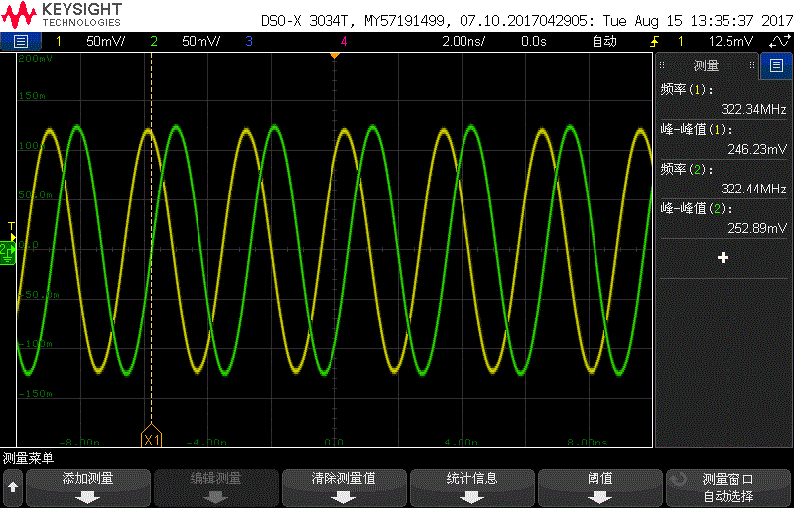Open the main menu icon at top left
The image size is (794, 508).
coord(20,41)
